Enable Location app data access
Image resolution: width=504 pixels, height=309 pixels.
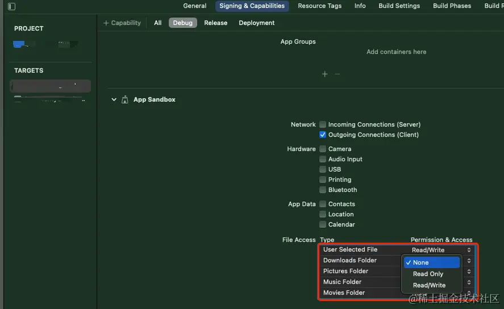323,214
